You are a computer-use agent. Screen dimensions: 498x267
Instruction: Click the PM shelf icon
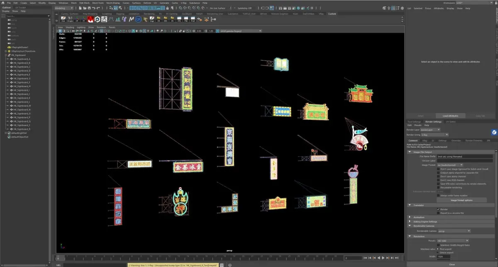(x=186, y=19)
